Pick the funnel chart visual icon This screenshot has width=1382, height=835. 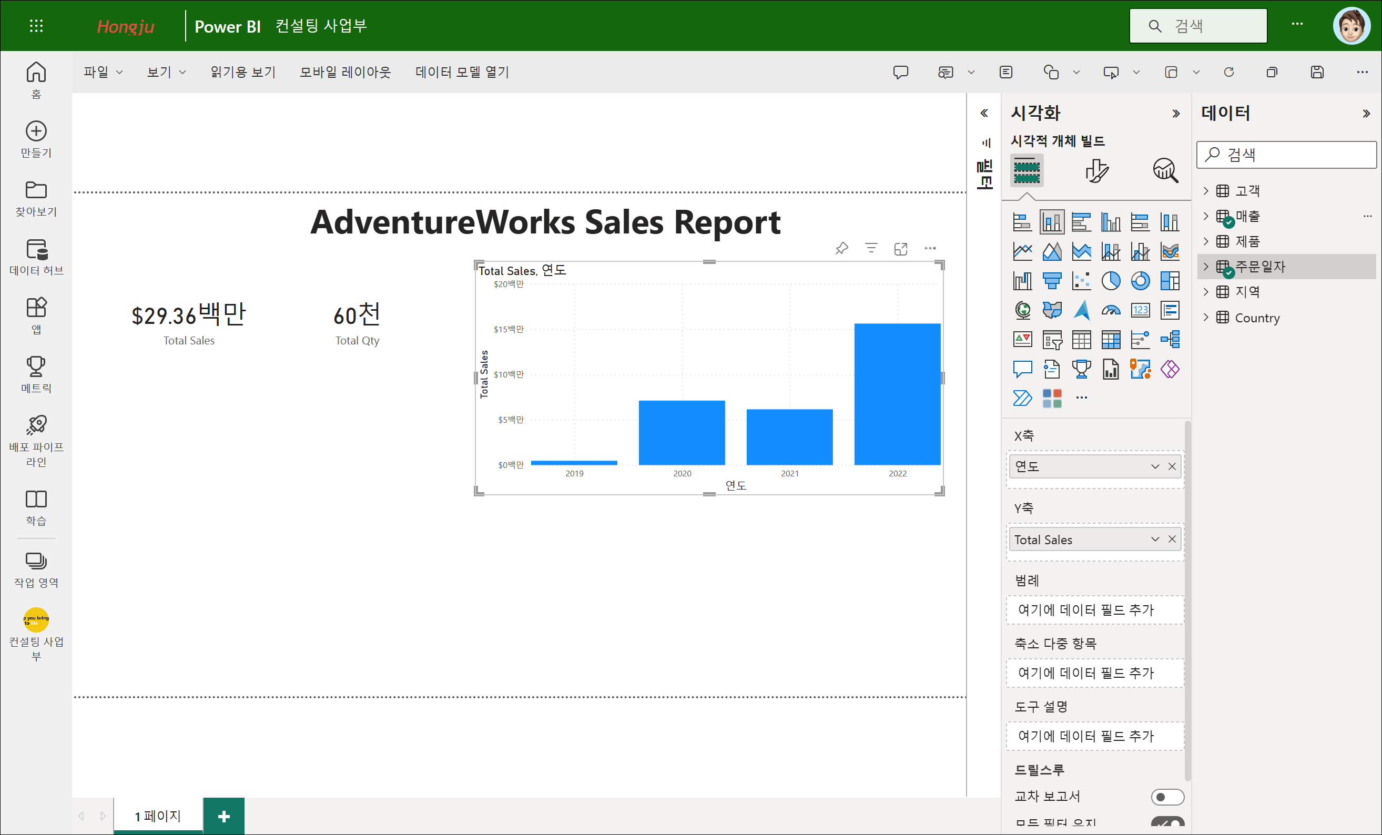coord(1052,280)
